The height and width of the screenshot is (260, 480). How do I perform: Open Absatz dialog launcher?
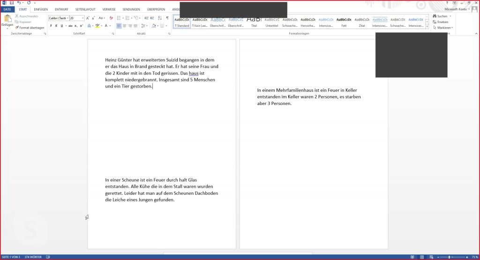pos(169,34)
